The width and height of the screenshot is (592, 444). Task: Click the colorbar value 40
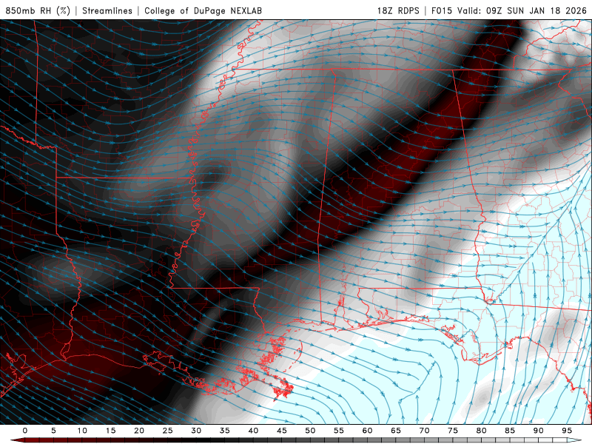253,431
